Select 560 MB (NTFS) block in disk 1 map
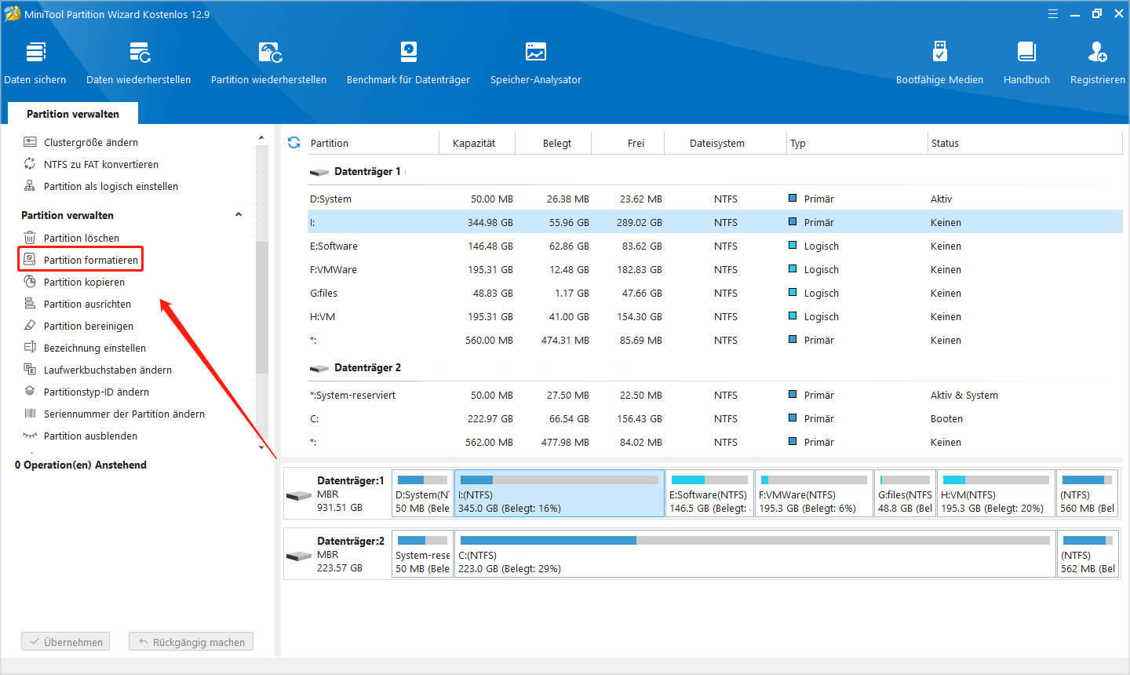Image resolution: width=1130 pixels, height=675 pixels. pos(1088,493)
